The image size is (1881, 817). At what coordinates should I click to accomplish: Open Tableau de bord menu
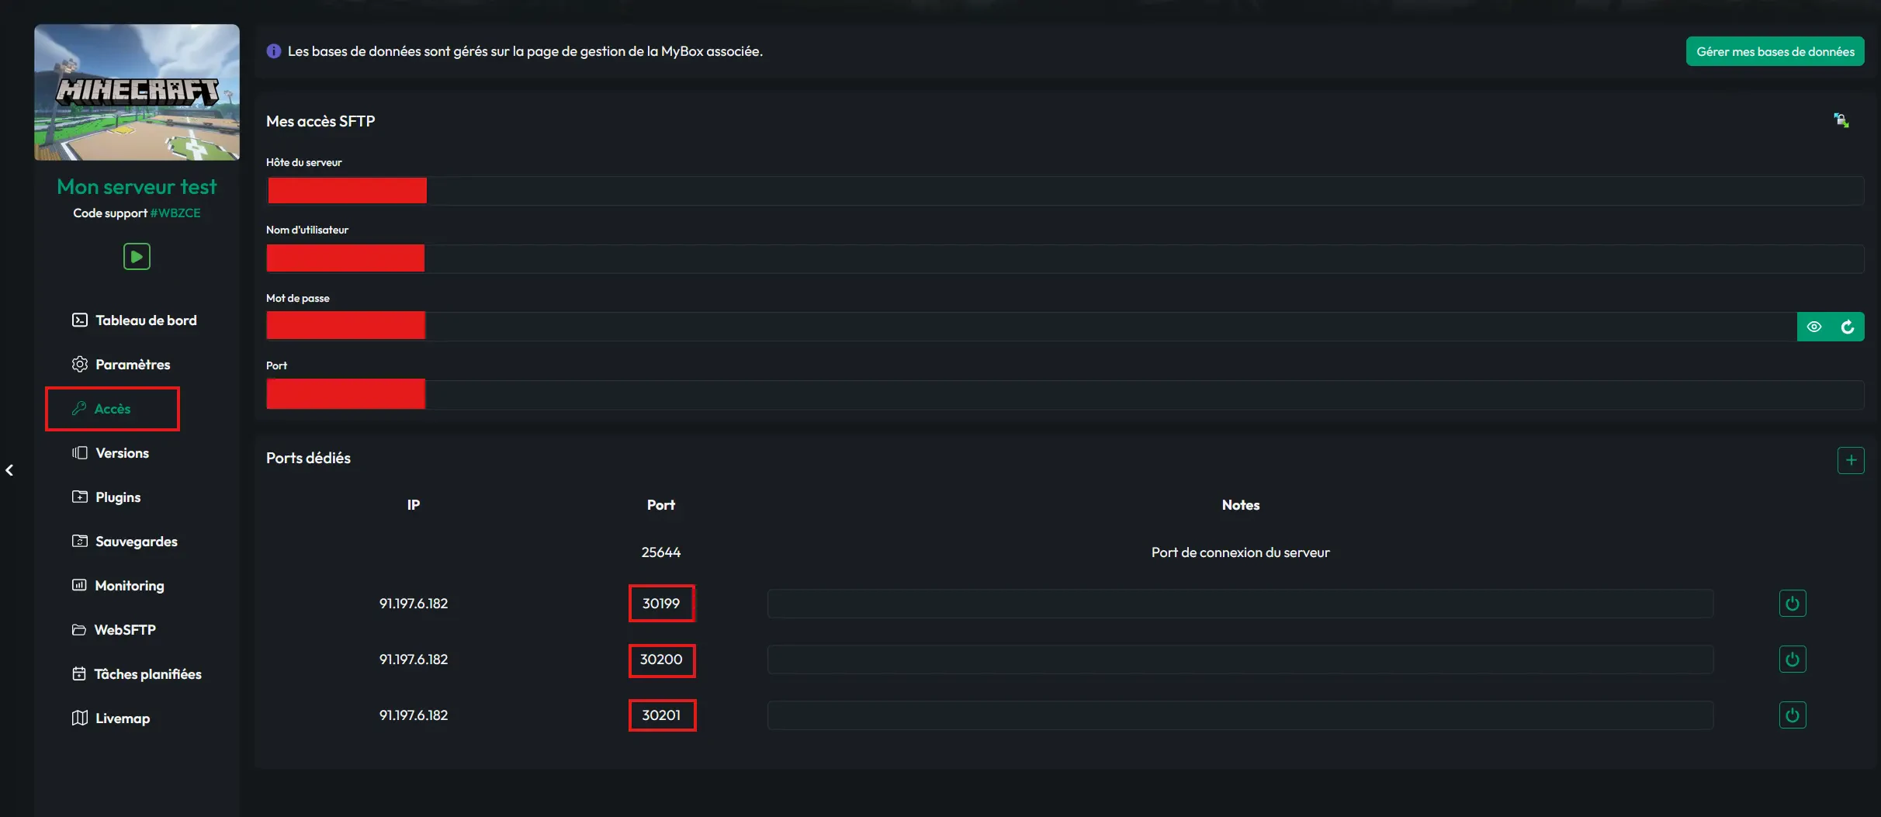pyautogui.click(x=134, y=320)
